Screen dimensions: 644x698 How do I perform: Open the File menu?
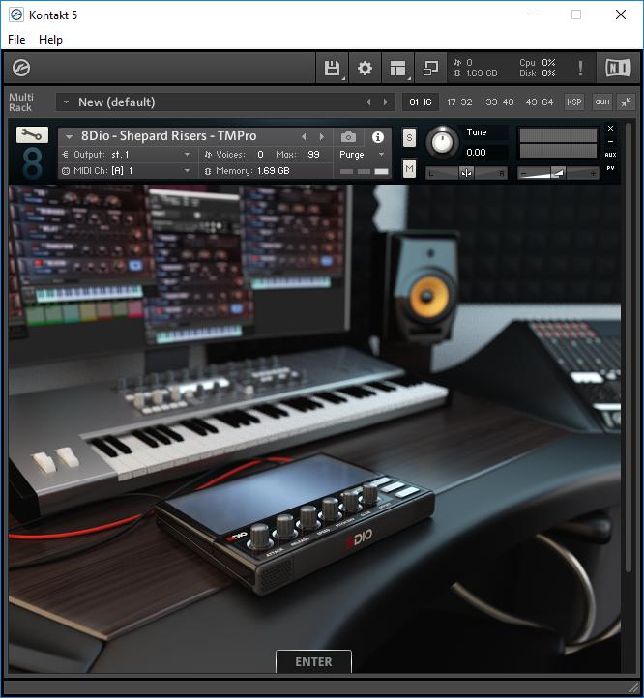(16, 40)
